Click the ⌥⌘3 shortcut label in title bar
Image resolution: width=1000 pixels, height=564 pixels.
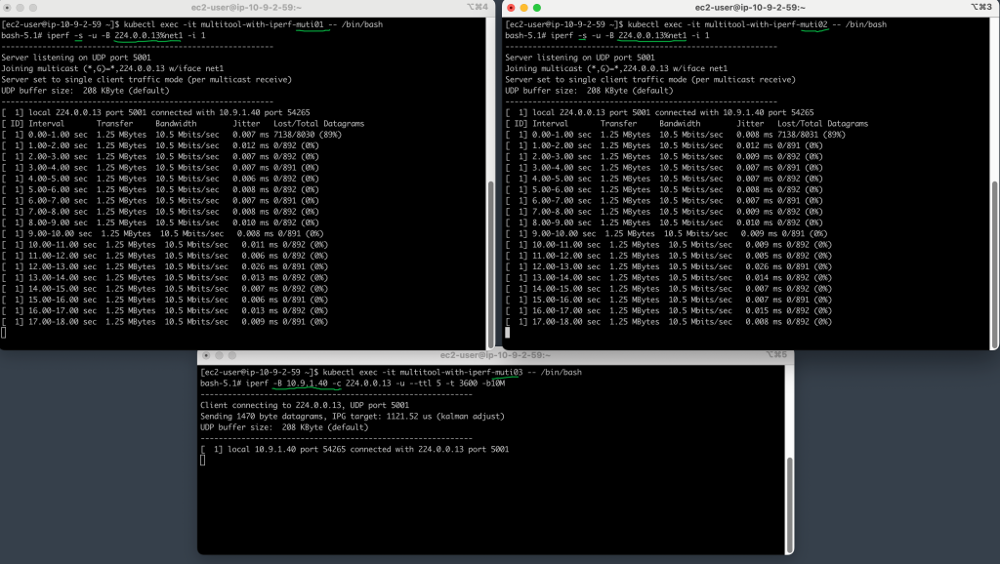point(980,7)
